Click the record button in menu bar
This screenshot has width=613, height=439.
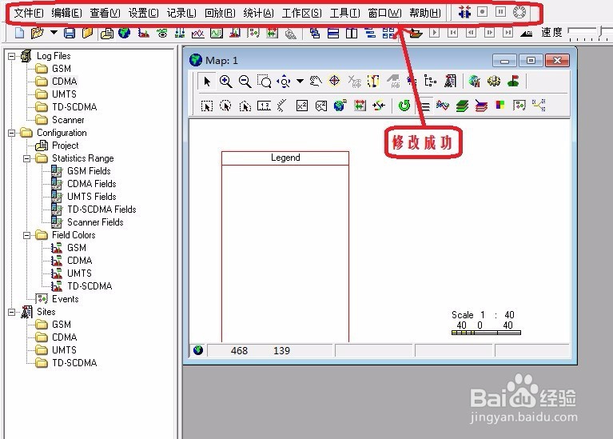pos(483,12)
